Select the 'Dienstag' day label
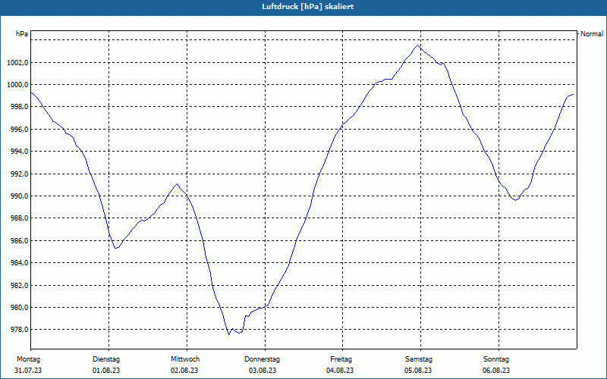Viewport: 607px width, 379px height. (106, 359)
